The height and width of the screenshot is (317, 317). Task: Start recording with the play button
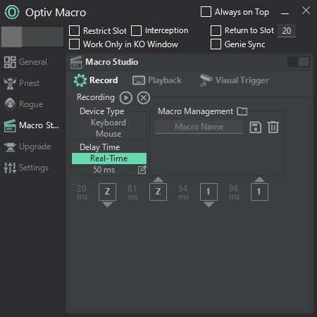(x=126, y=98)
